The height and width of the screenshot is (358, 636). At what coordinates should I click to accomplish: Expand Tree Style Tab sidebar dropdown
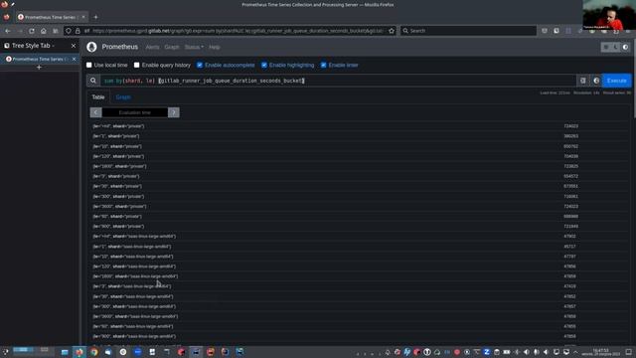pyautogui.click(x=53, y=46)
